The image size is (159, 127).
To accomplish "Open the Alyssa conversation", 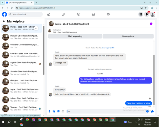I will (x=22, y=64).
